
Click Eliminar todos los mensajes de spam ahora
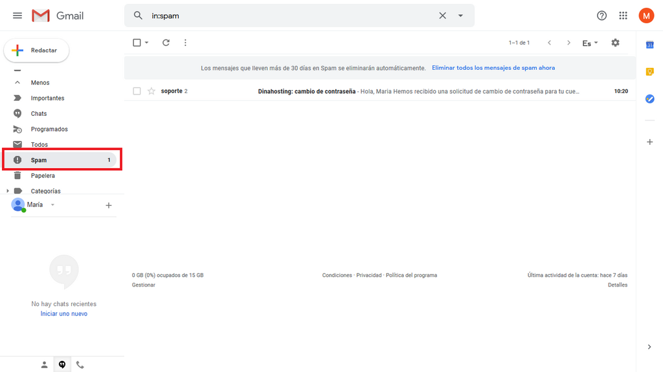(493, 68)
